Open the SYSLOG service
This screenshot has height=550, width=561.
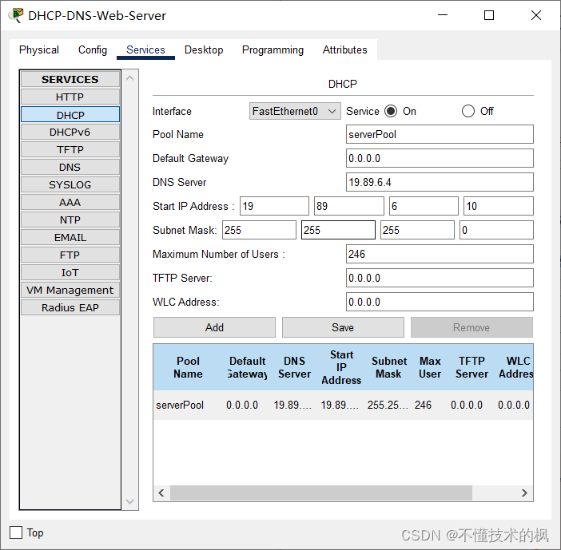pyautogui.click(x=70, y=184)
